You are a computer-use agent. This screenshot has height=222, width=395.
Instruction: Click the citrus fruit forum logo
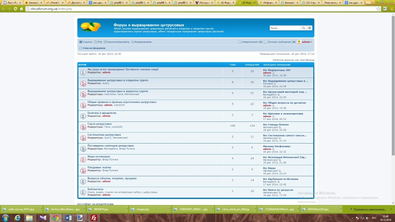(x=91, y=27)
